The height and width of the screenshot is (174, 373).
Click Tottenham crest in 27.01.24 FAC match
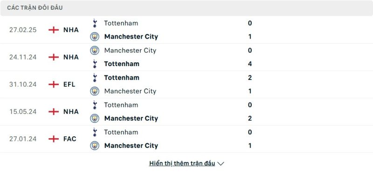click(x=95, y=132)
